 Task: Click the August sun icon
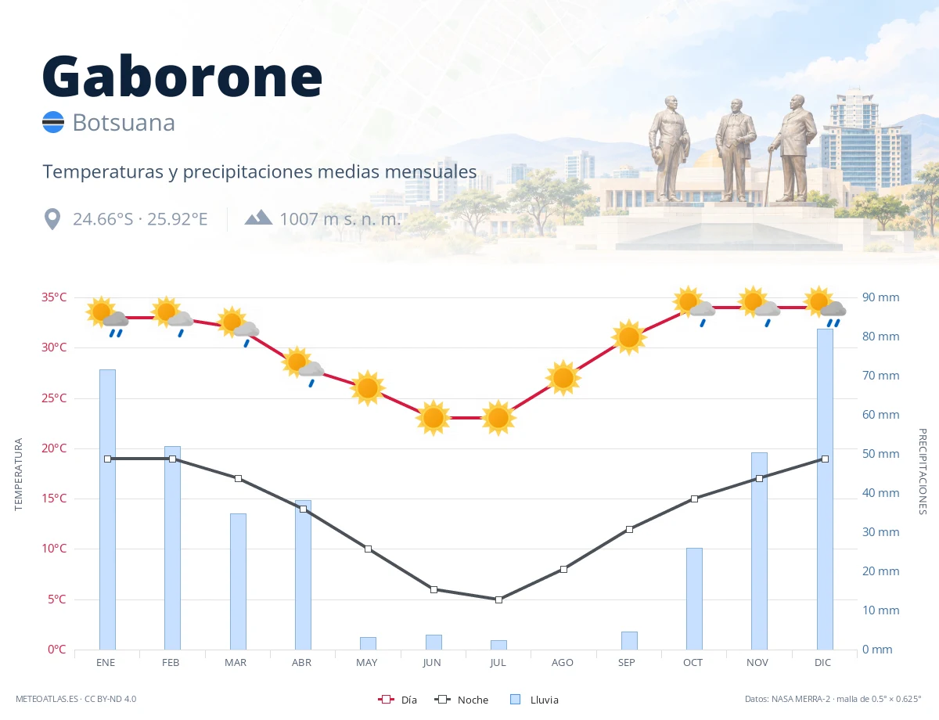[x=563, y=378]
